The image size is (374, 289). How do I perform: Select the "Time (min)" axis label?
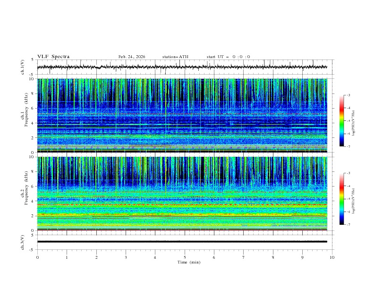(x=189, y=262)
